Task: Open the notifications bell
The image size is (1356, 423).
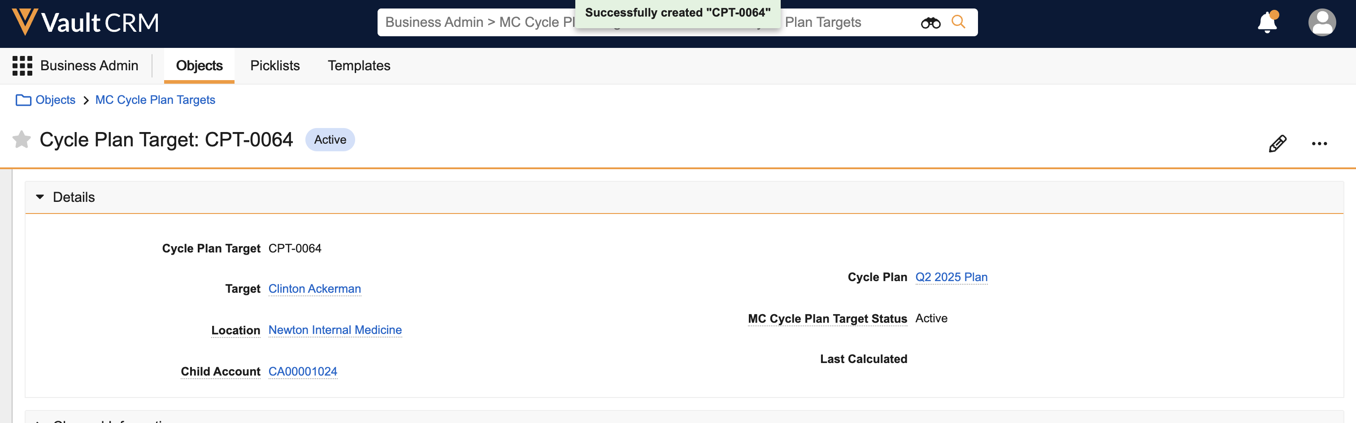Action: pyautogui.click(x=1267, y=22)
